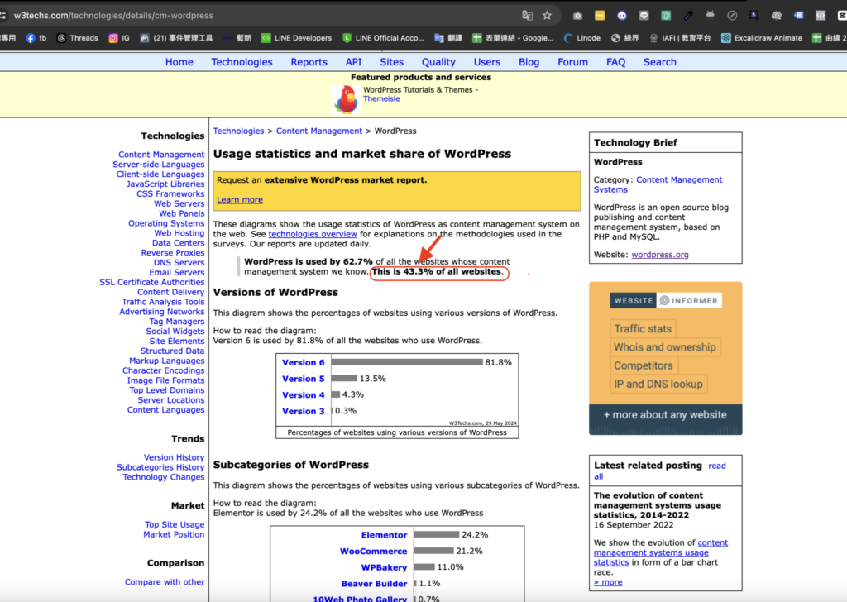Click the bookmark star icon in address bar
Screen dimensions: 847x602
coord(547,15)
